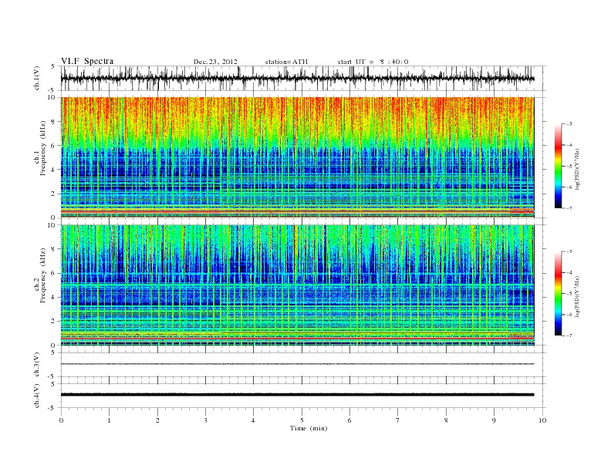This screenshot has width=611, height=472.
Task: Click the ch.2 spectrogram color scale bar
Action: click(559, 293)
